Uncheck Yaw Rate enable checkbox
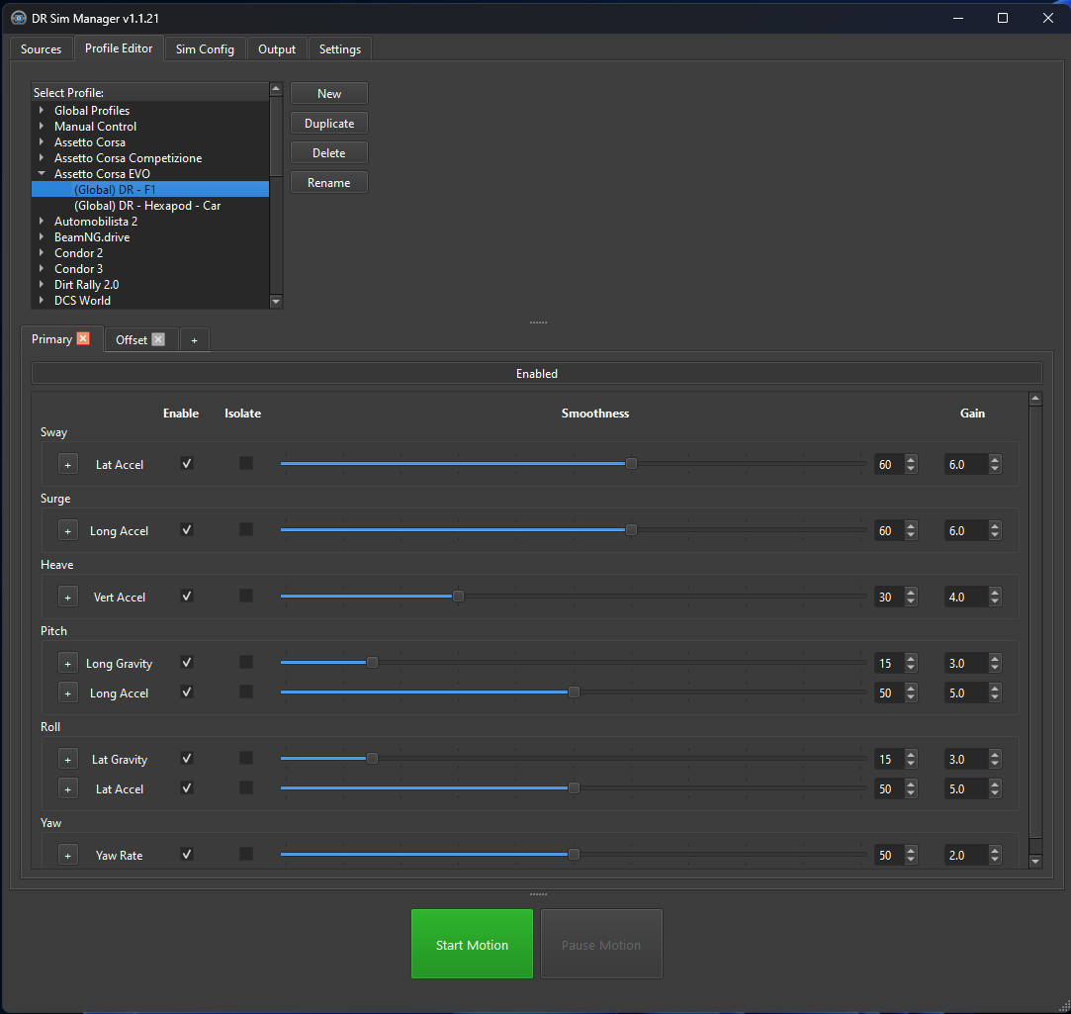 [187, 854]
